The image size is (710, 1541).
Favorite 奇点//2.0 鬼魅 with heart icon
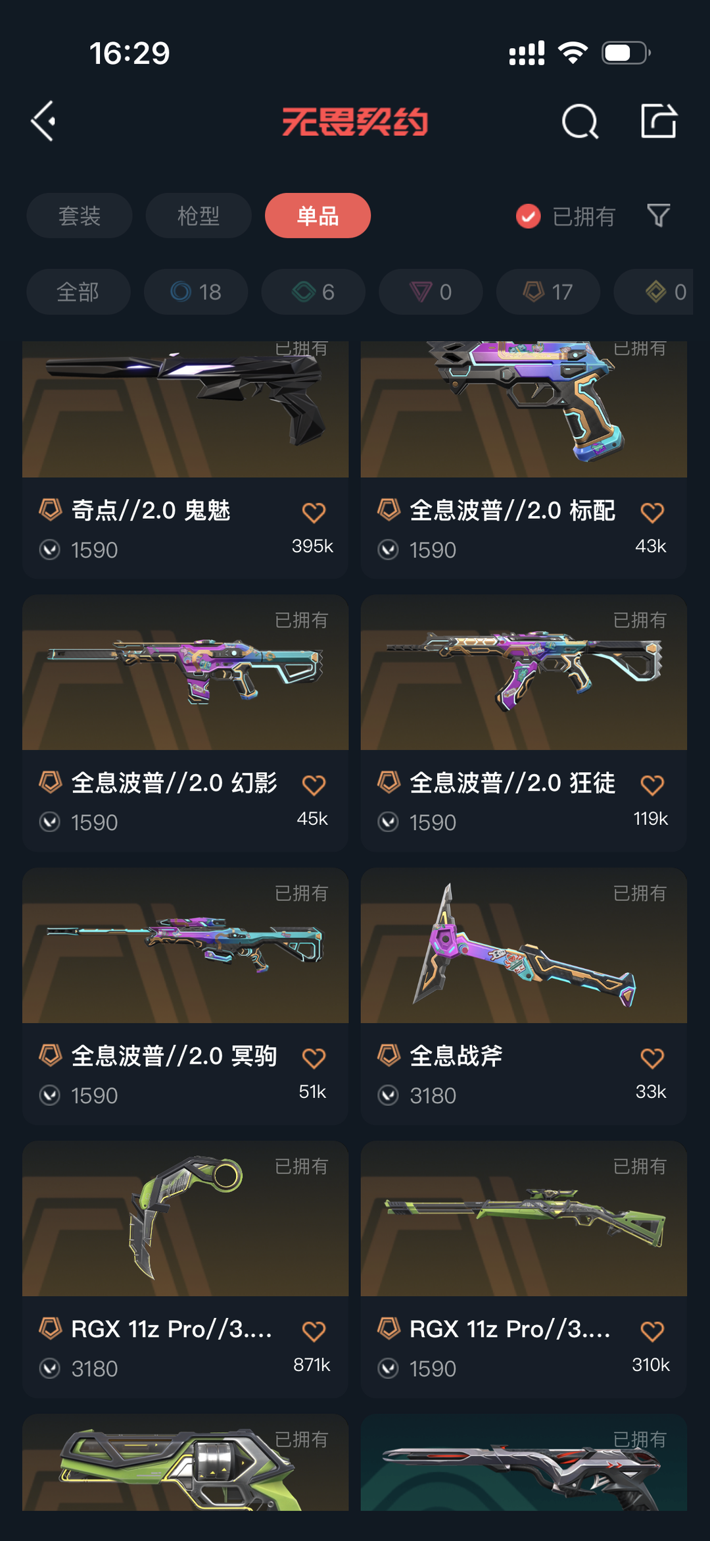tap(314, 512)
